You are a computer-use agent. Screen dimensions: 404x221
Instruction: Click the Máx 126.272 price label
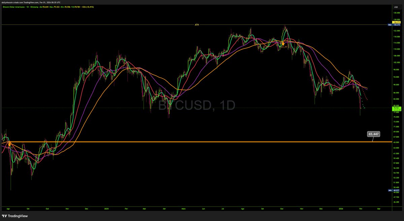point(394,25)
